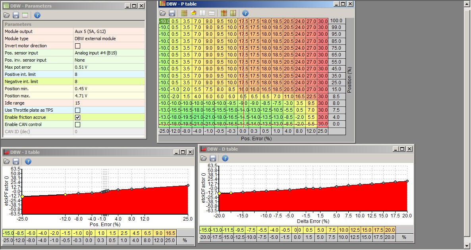Click help icon in DBW D table
The image size is (471, 250).
pos(225,158)
